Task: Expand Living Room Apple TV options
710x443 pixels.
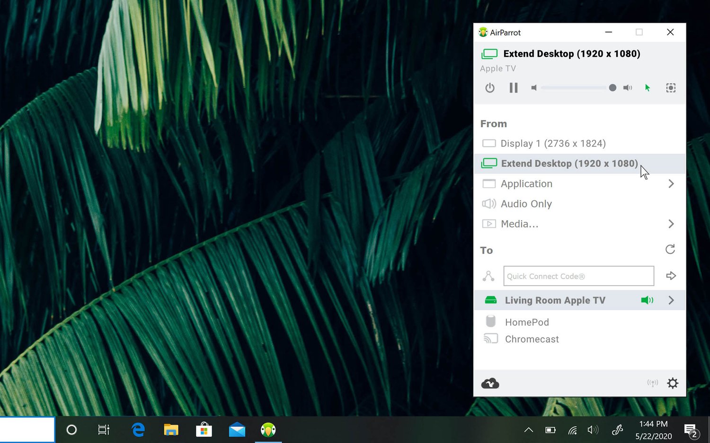Action: click(x=671, y=300)
